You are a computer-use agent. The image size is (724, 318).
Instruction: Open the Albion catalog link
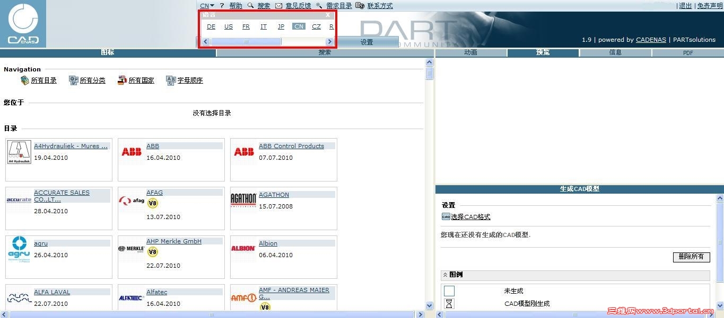(x=268, y=243)
